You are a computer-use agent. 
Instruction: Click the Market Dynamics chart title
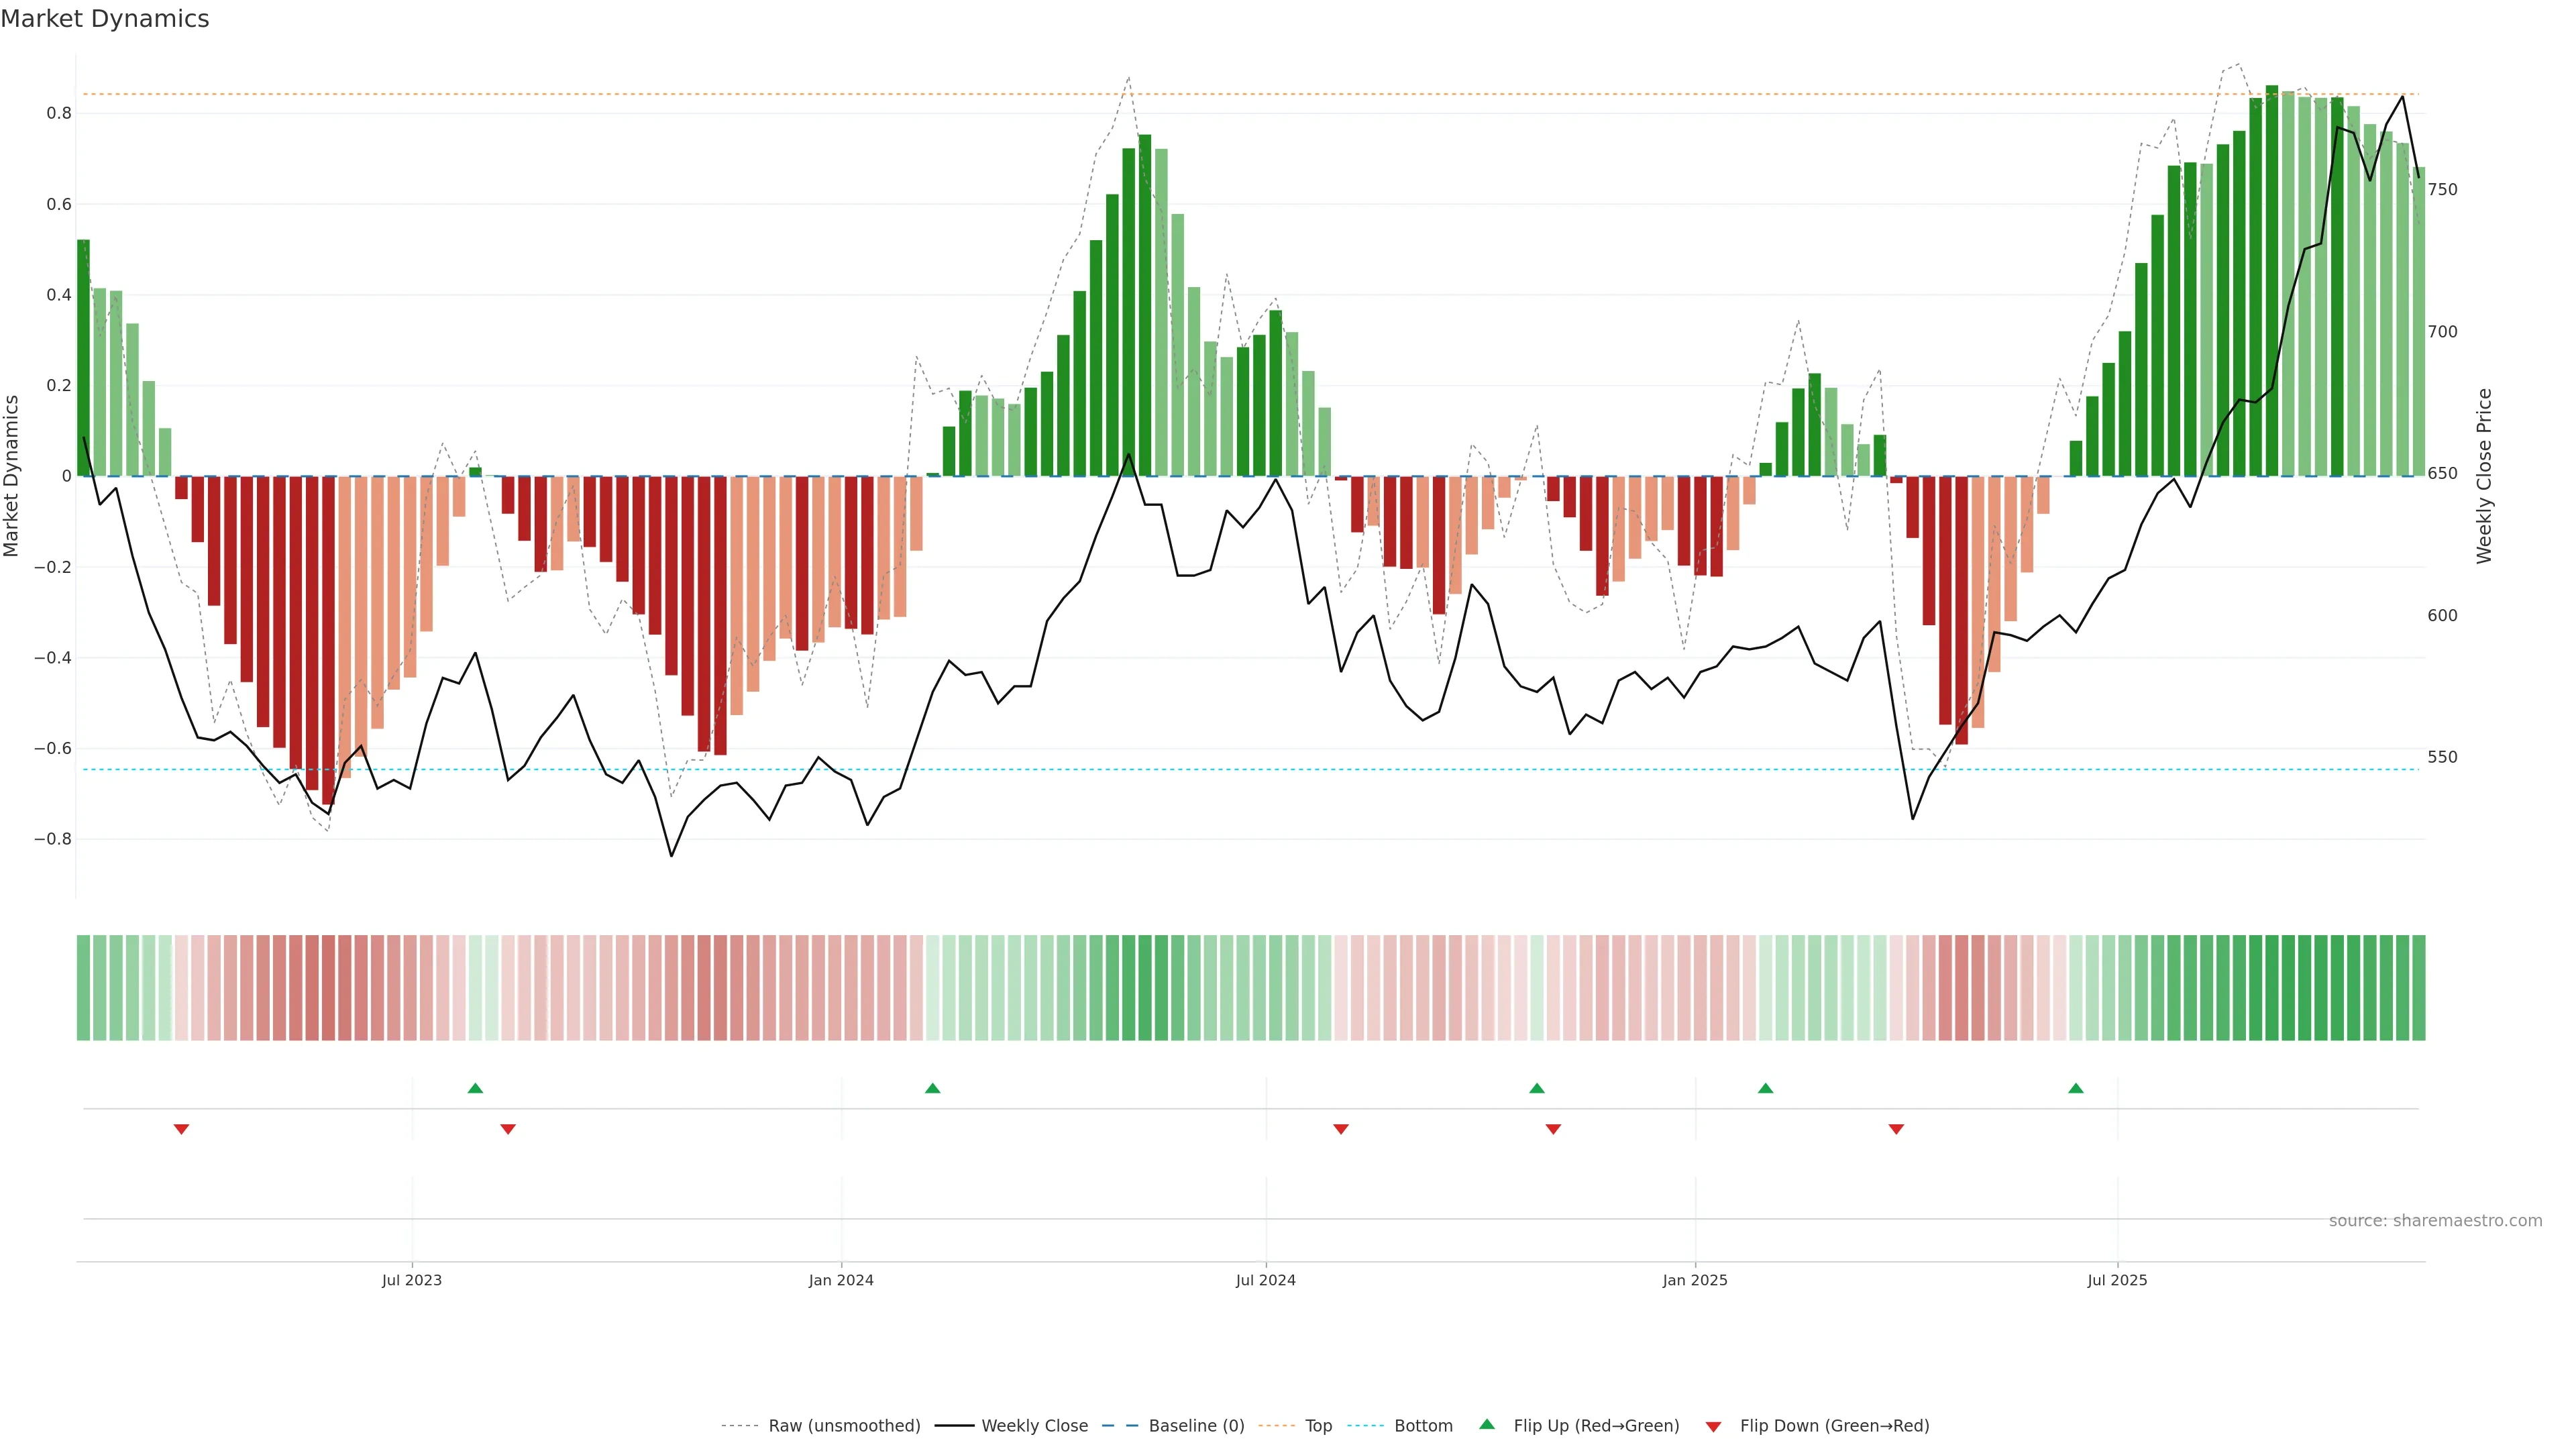105,19
